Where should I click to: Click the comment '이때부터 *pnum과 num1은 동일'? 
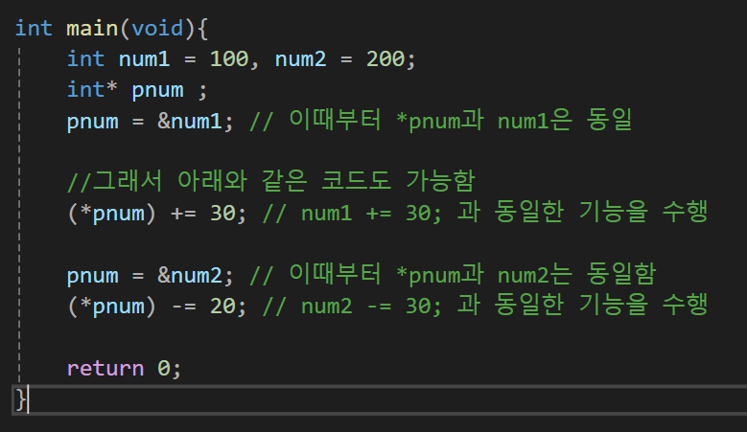click(460, 120)
